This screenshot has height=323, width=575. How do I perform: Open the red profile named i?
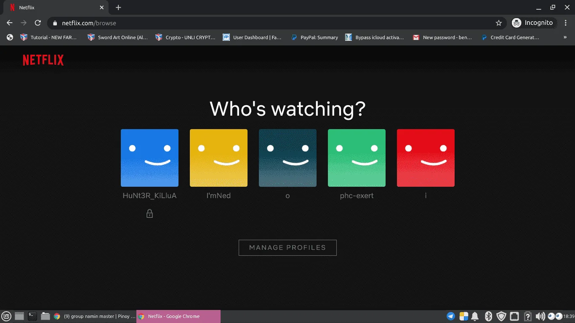[426, 158]
